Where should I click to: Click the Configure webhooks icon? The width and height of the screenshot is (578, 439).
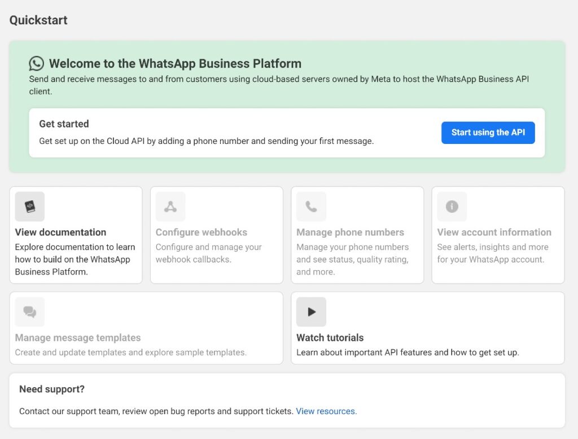coord(170,207)
